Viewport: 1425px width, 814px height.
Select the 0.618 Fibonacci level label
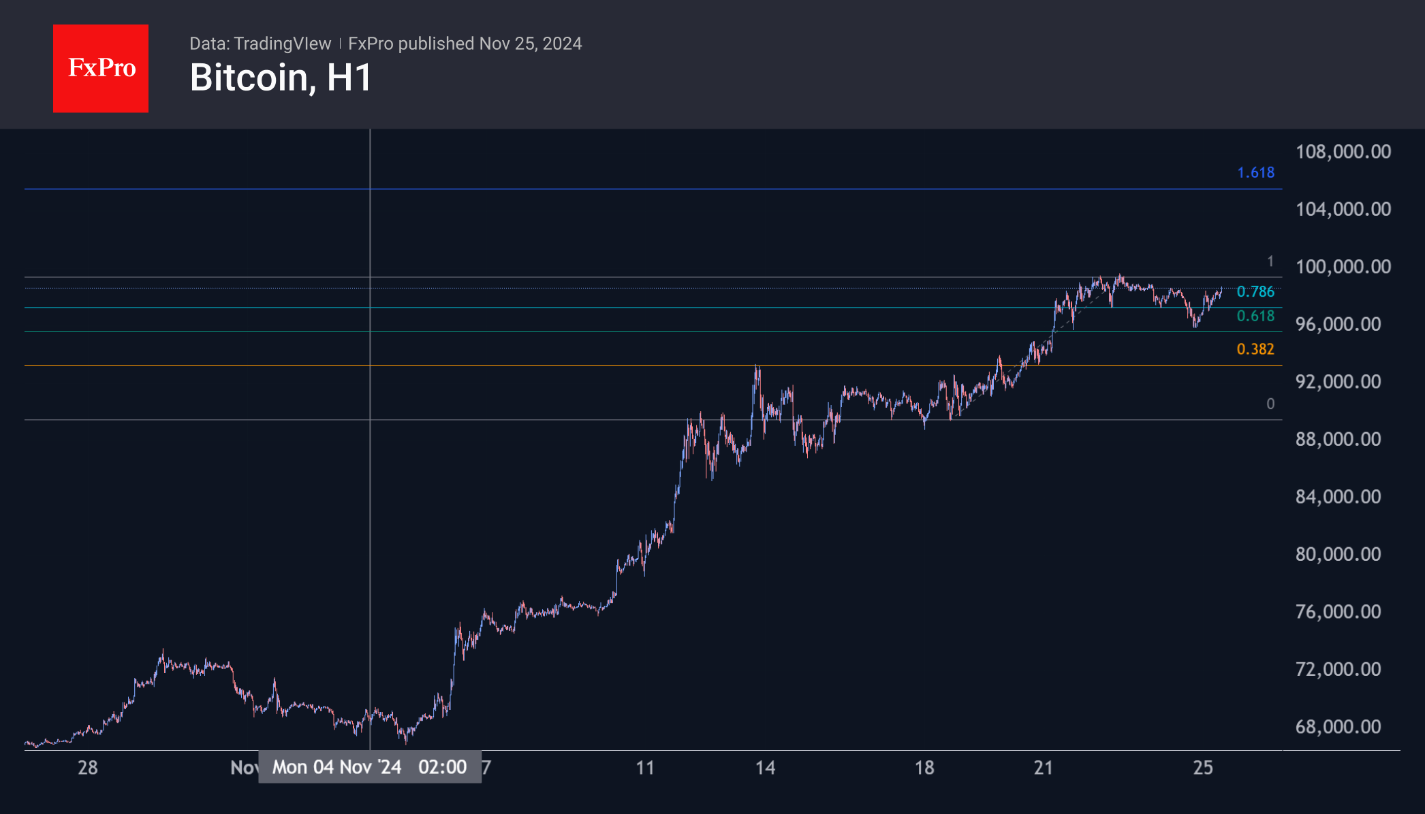tap(1255, 316)
